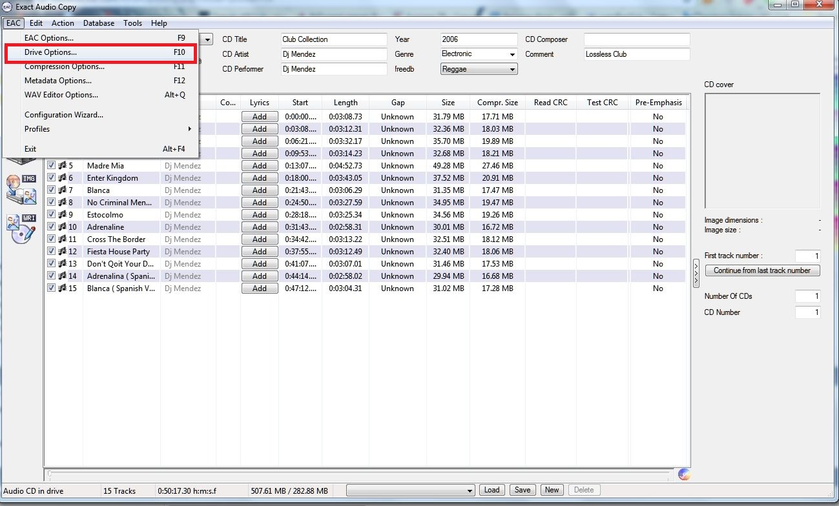Viewport: 839px width, 506px height.
Task: Open the Action menu
Action: pos(63,23)
